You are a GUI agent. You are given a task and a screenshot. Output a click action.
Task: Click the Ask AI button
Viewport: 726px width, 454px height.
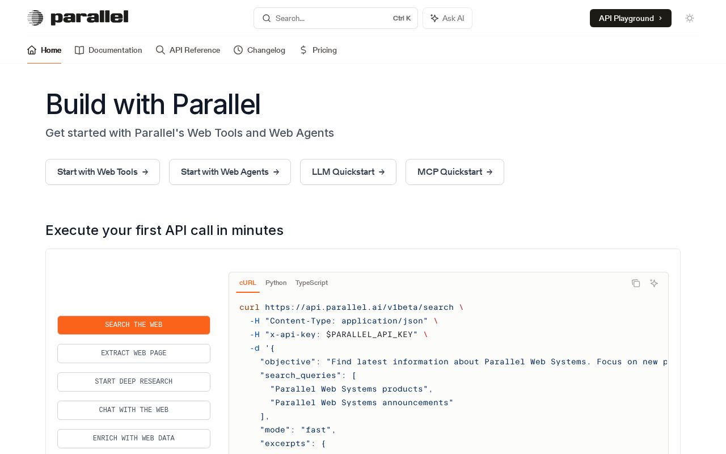pos(448,18)
